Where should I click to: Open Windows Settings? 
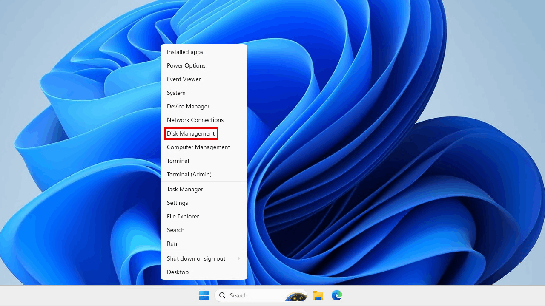point(177,203)
